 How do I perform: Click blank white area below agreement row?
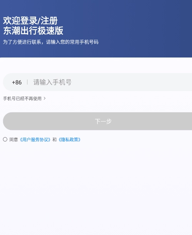(x=96, y=187)
